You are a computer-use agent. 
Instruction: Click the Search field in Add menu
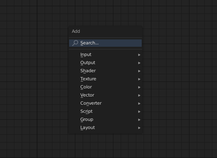tap(105, 43)
